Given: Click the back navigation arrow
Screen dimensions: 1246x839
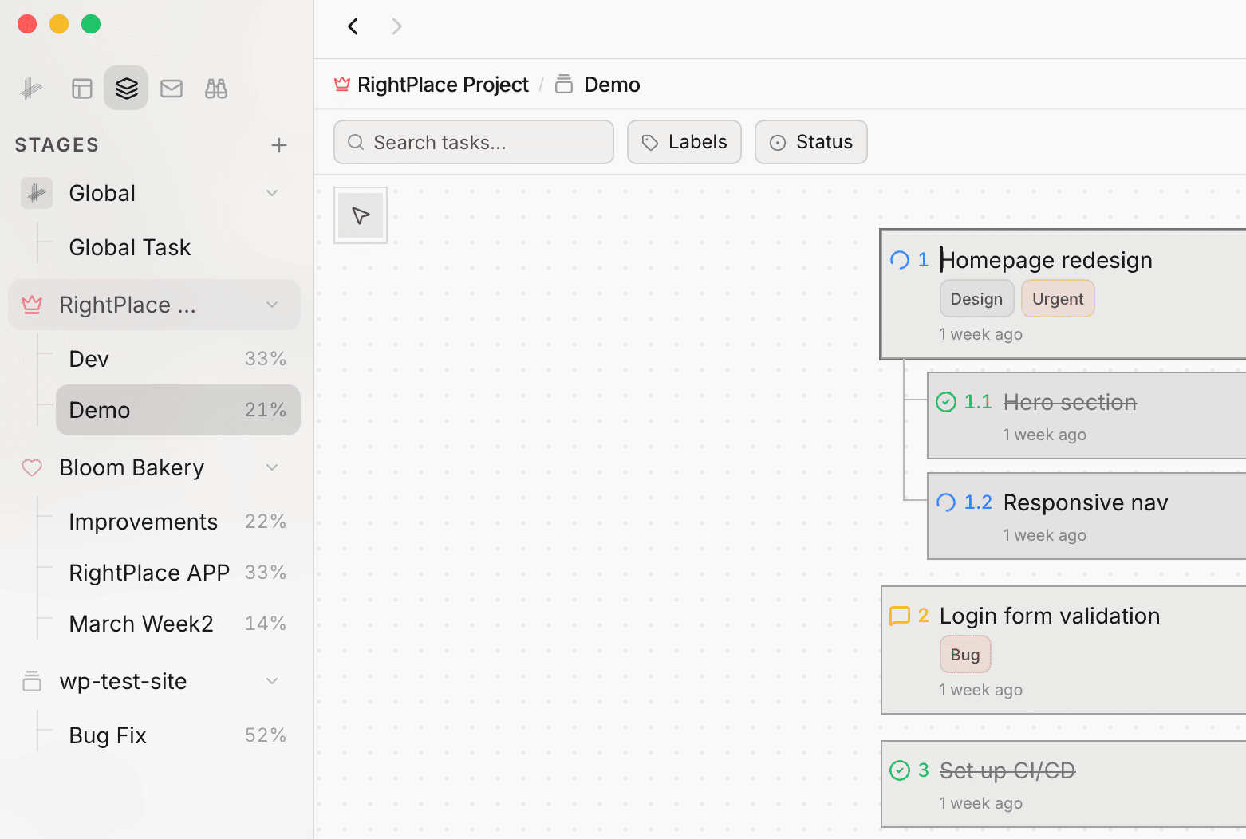Looking at the screenshot, I should pyautogui.click(x=353, y=26).
